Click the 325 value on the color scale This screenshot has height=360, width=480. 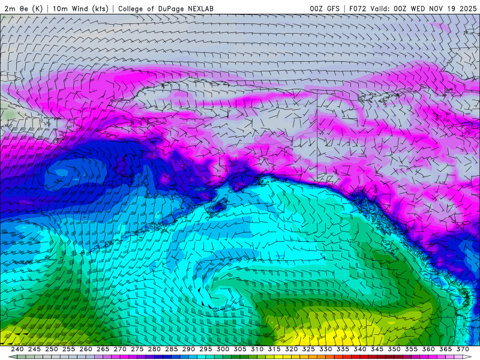point(308,349)
